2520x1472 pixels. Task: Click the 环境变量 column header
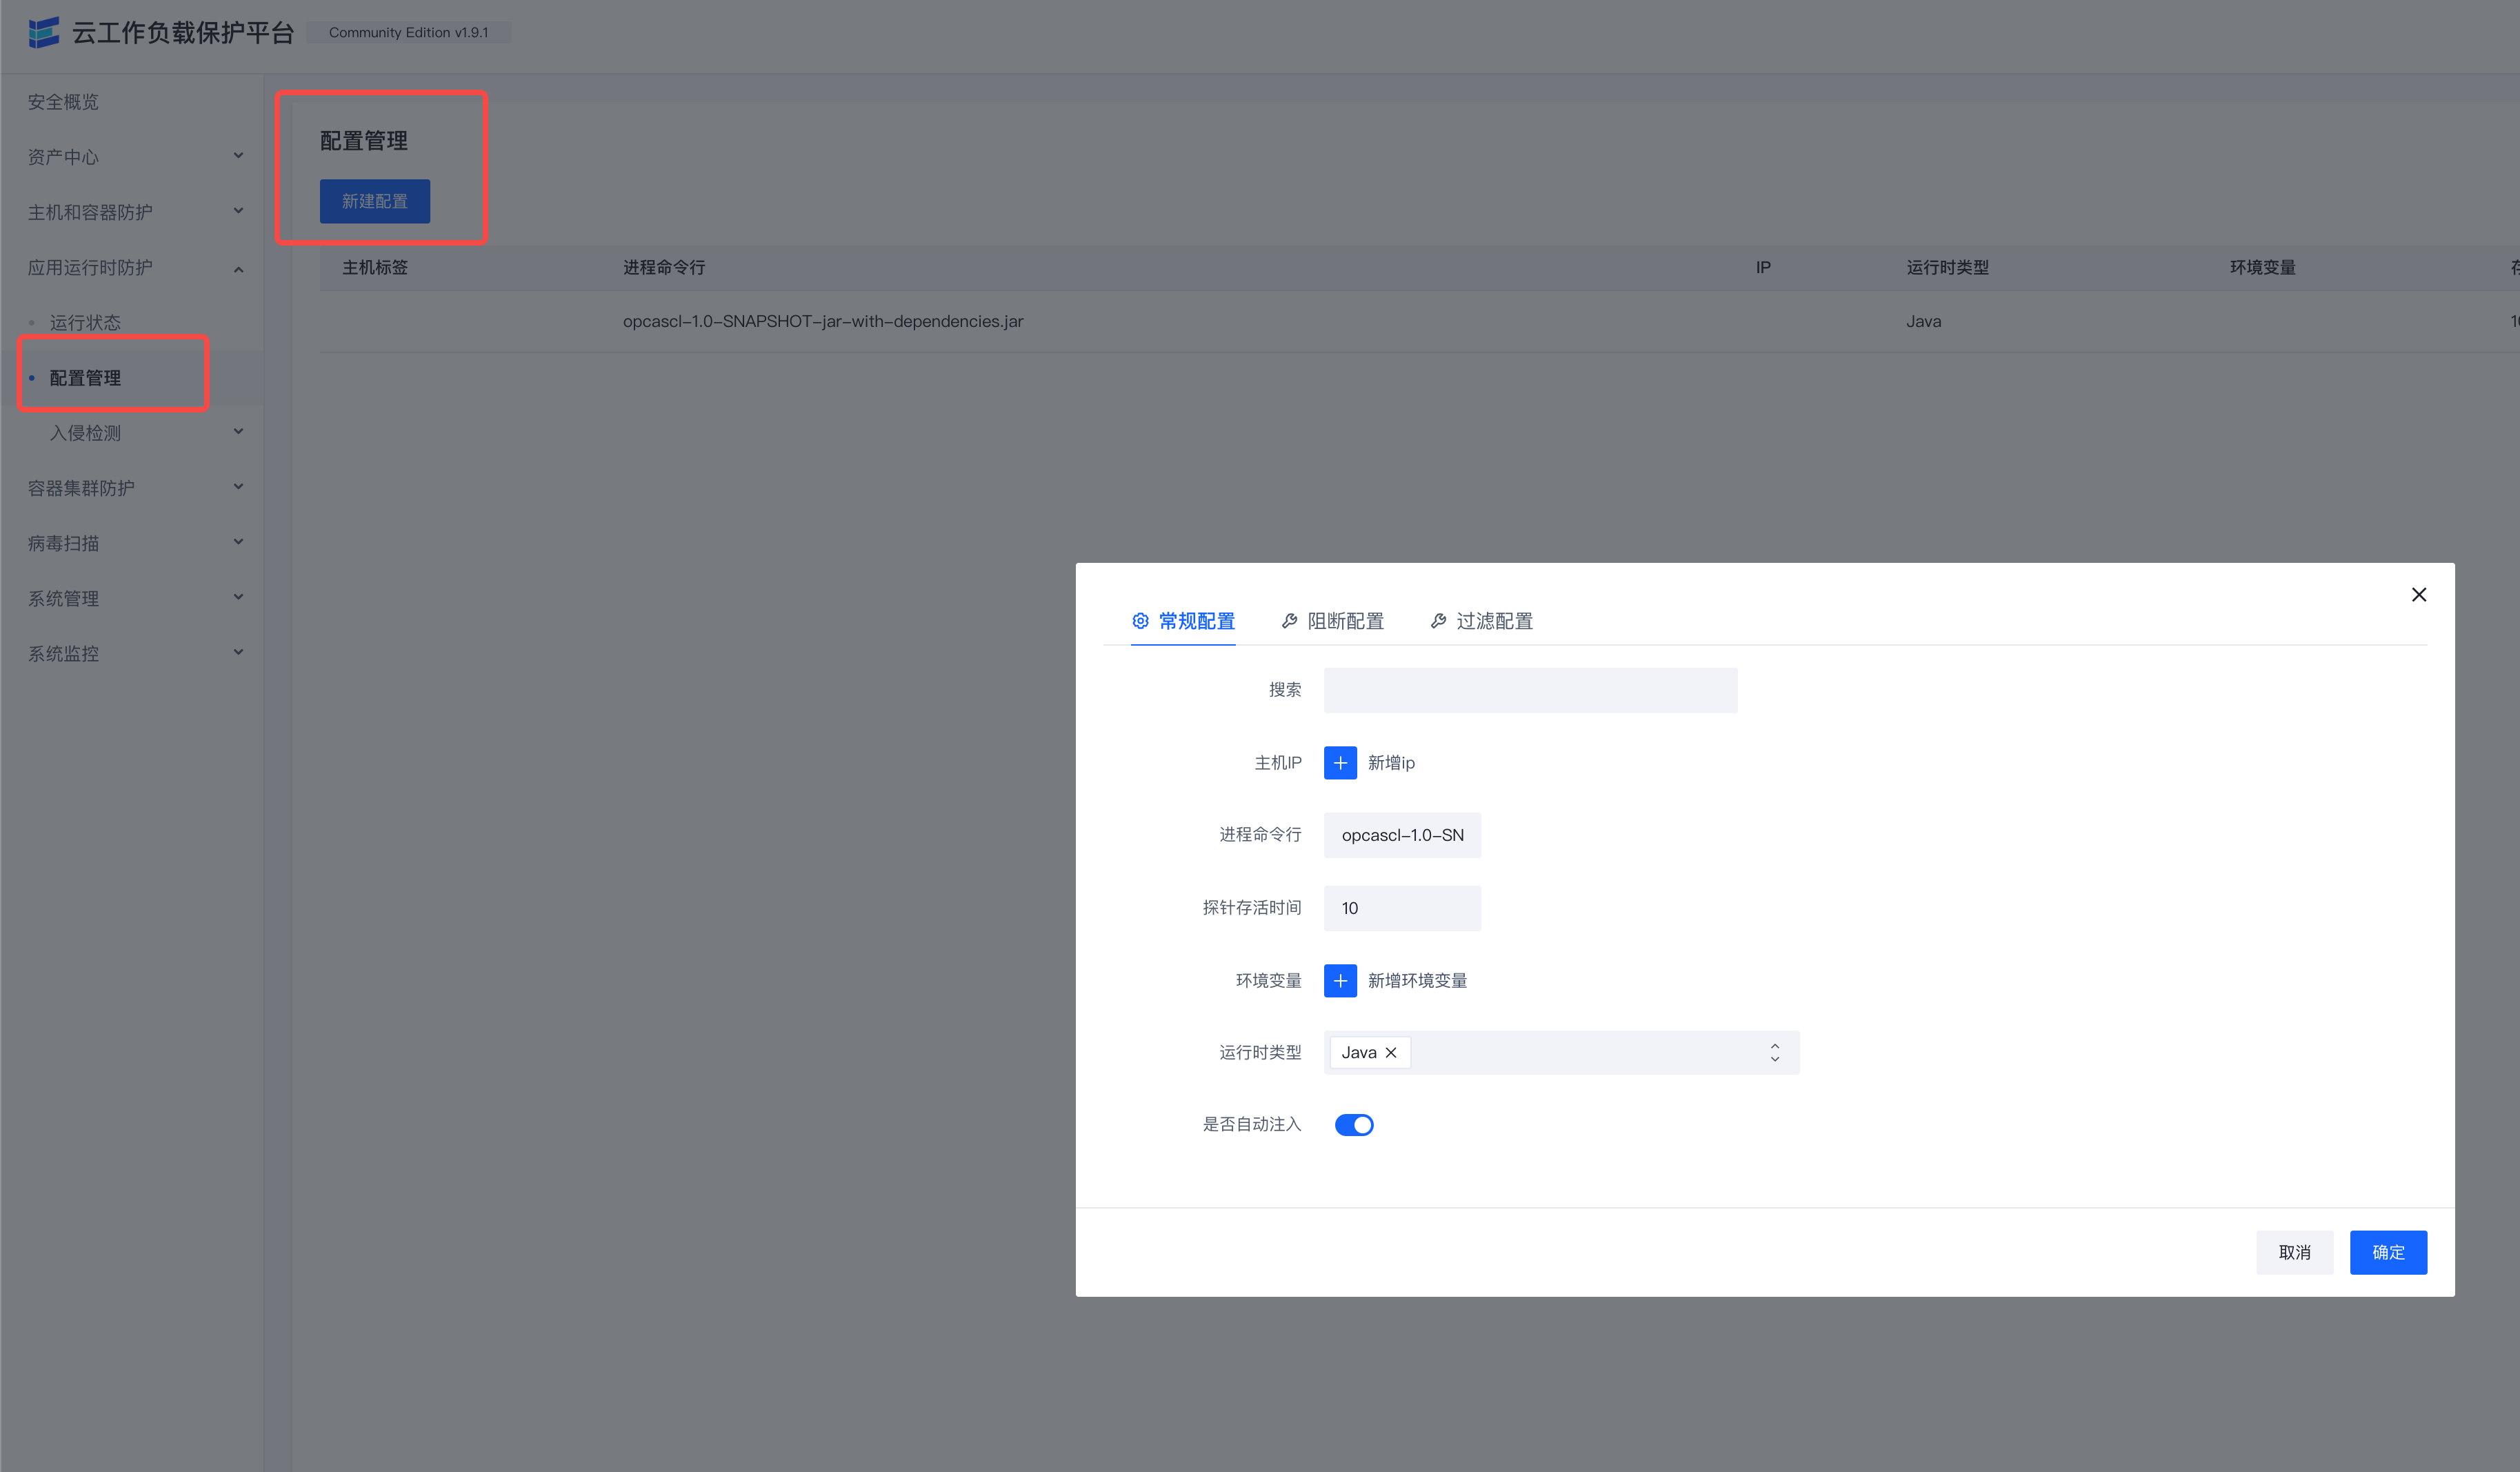pos(2262,267)
